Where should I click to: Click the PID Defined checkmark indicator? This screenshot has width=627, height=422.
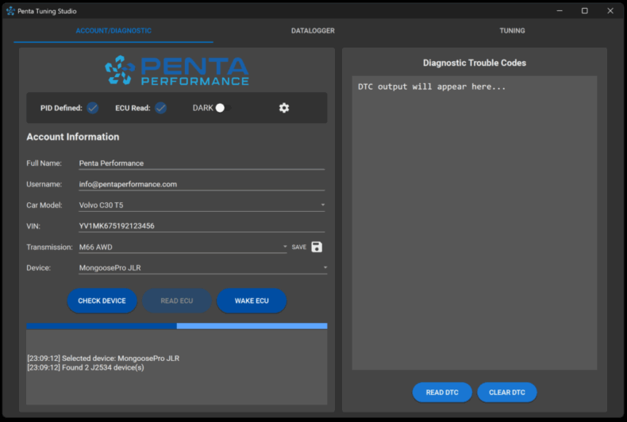(93, 108)
